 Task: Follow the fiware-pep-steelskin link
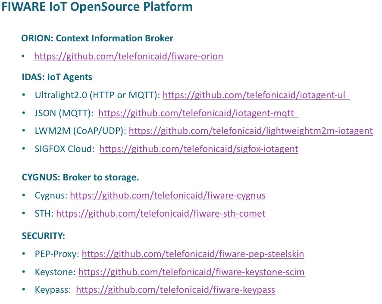click(193, 254)
